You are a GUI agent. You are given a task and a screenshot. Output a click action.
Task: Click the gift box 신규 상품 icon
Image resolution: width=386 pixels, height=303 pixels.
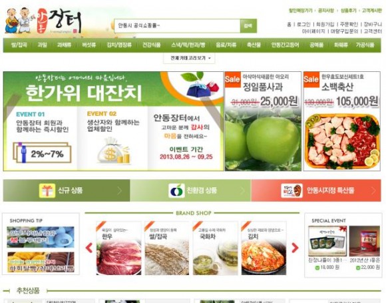pos(47,190)
